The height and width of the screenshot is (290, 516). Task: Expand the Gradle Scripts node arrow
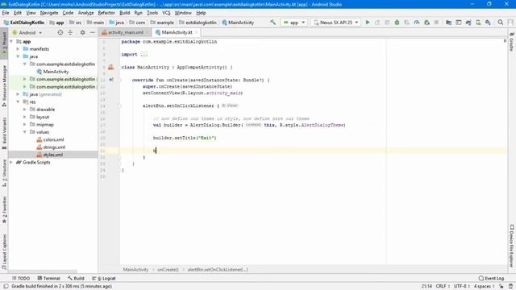coord(11,163)
